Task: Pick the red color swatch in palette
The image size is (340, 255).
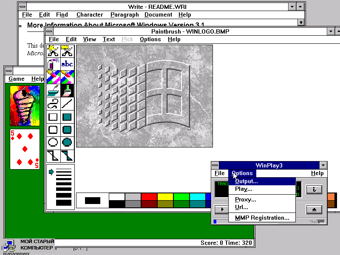Action: [x=149, y=196]
